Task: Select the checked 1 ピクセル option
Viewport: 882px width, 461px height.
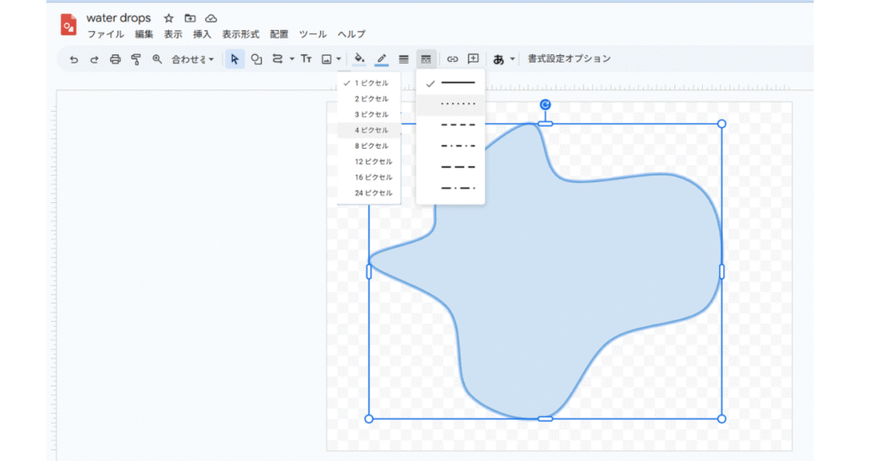Action: [x=371, y=83]
